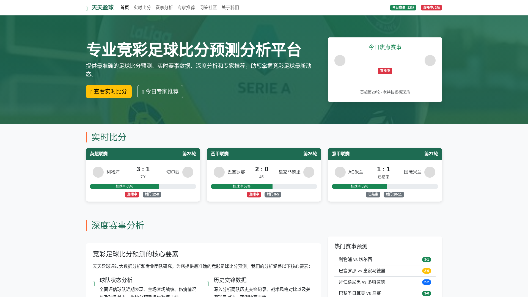This screenshot has width=528, height=297.
Task: Click the 2-2 prediction badge
Action: (427, 282)
